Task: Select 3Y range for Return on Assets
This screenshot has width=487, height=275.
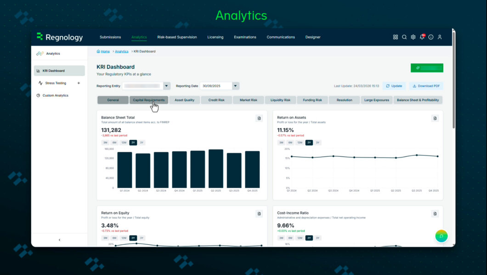Action: pyautogui.click(x=318, y=143)
